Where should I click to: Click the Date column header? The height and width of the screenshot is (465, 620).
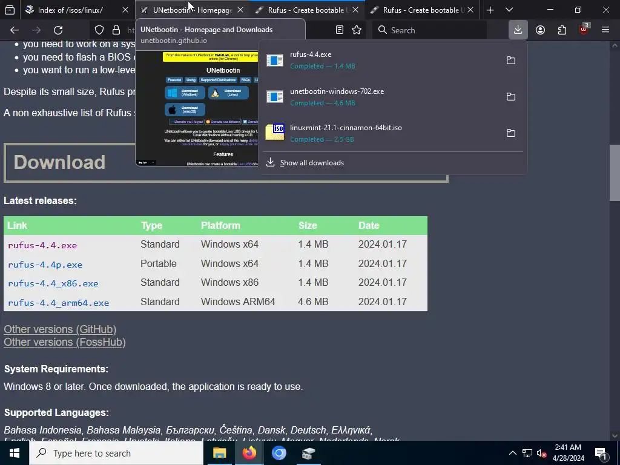[369, 225]
